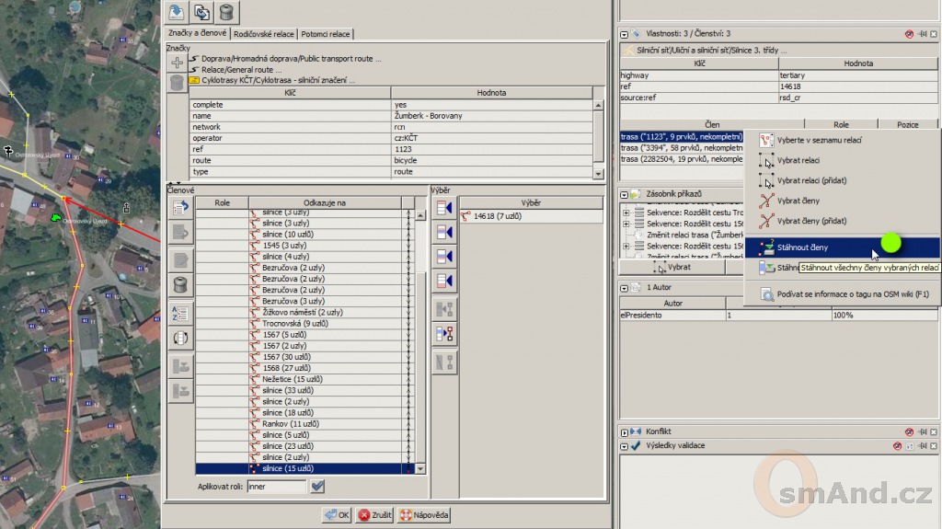
Task: Click the duplicate relation icon above the tabs
Action: [x=201, y=12]
